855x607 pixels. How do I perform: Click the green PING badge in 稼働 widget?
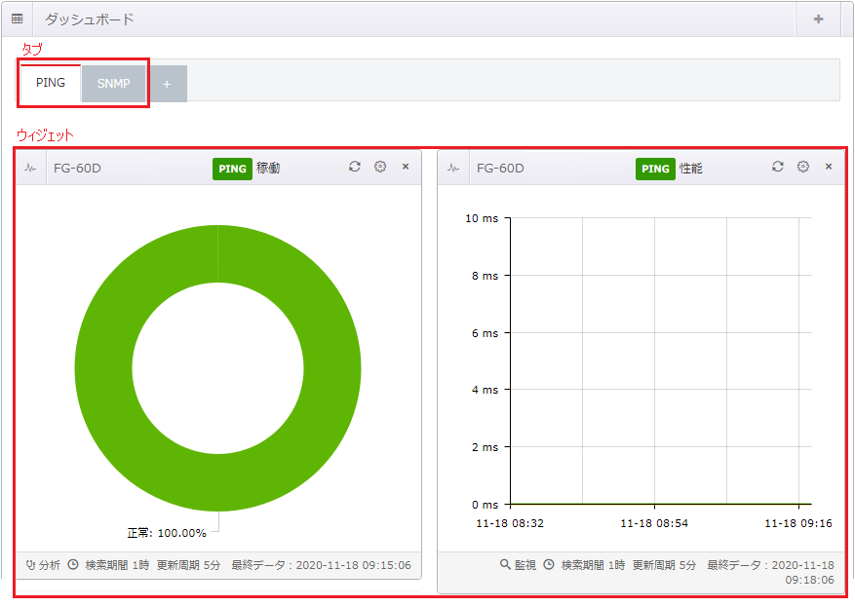[232, 169]
